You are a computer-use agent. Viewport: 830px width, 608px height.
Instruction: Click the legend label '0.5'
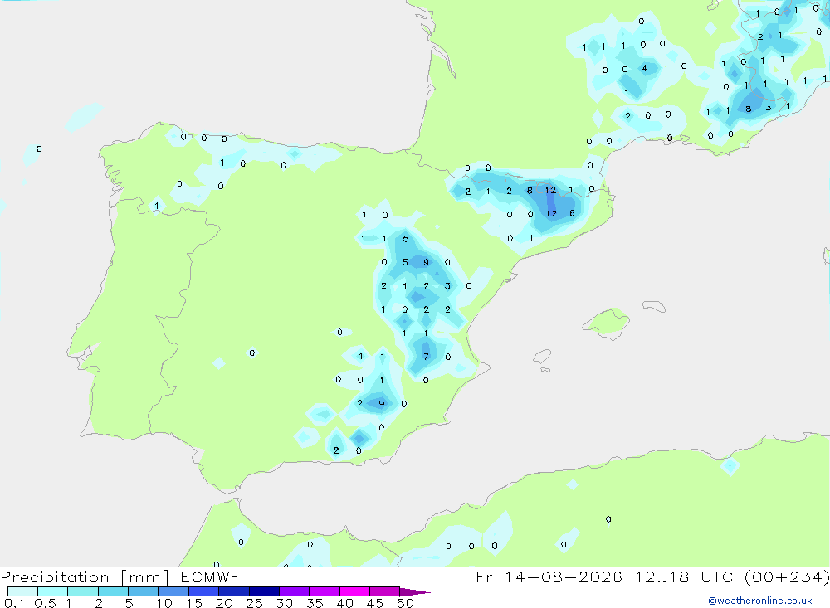coord(45,603)
